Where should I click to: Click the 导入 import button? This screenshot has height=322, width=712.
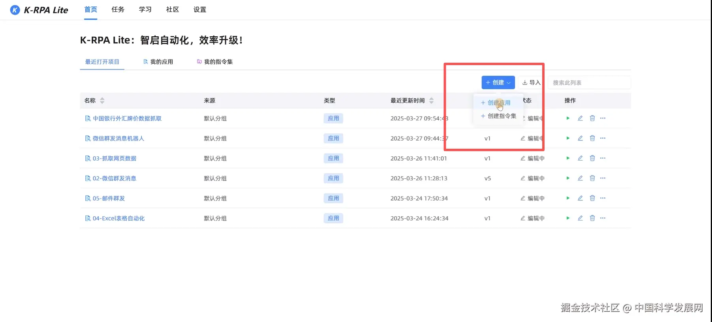click(531, 82)
